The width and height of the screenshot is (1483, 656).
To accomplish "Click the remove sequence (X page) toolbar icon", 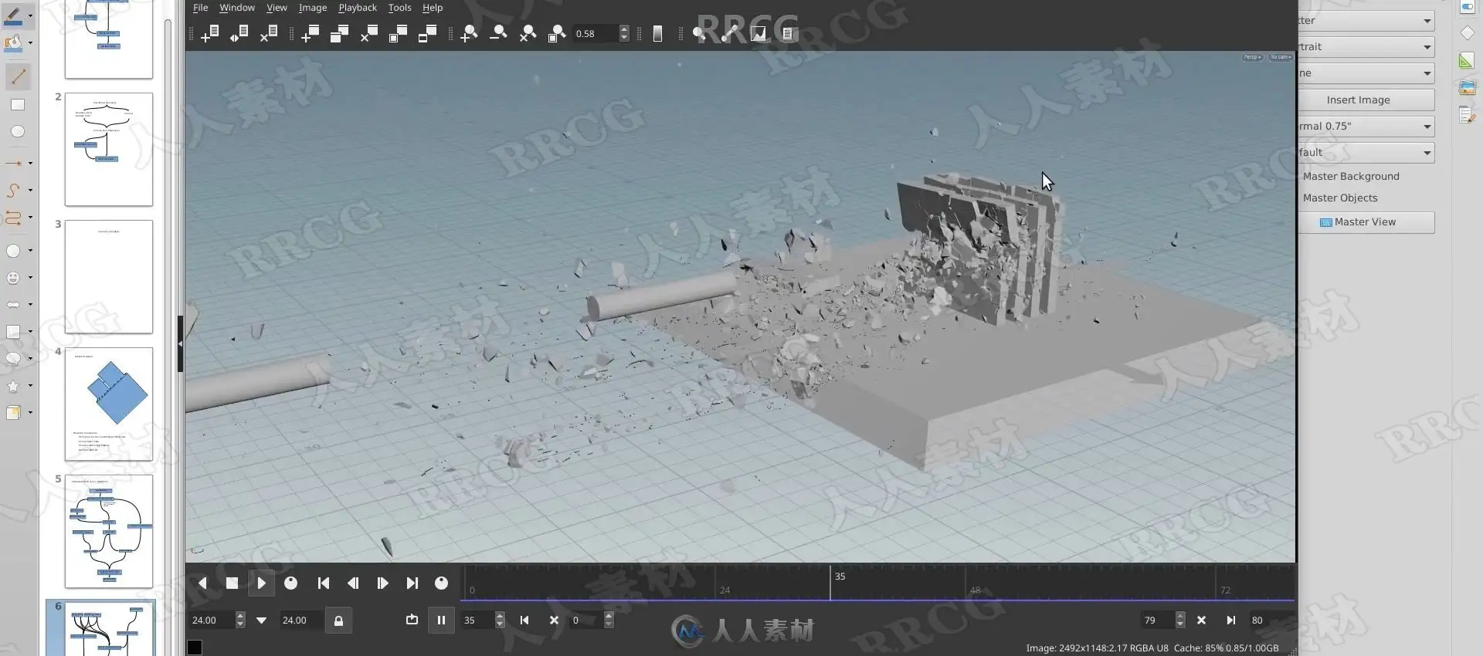I will 269,33.
